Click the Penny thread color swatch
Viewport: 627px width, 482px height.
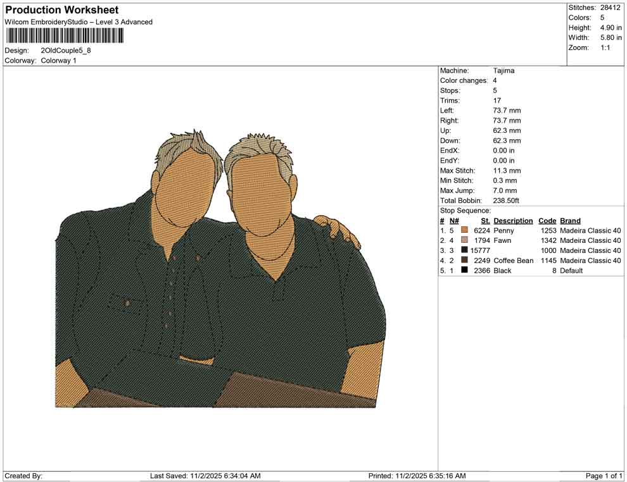click(465, 230)
